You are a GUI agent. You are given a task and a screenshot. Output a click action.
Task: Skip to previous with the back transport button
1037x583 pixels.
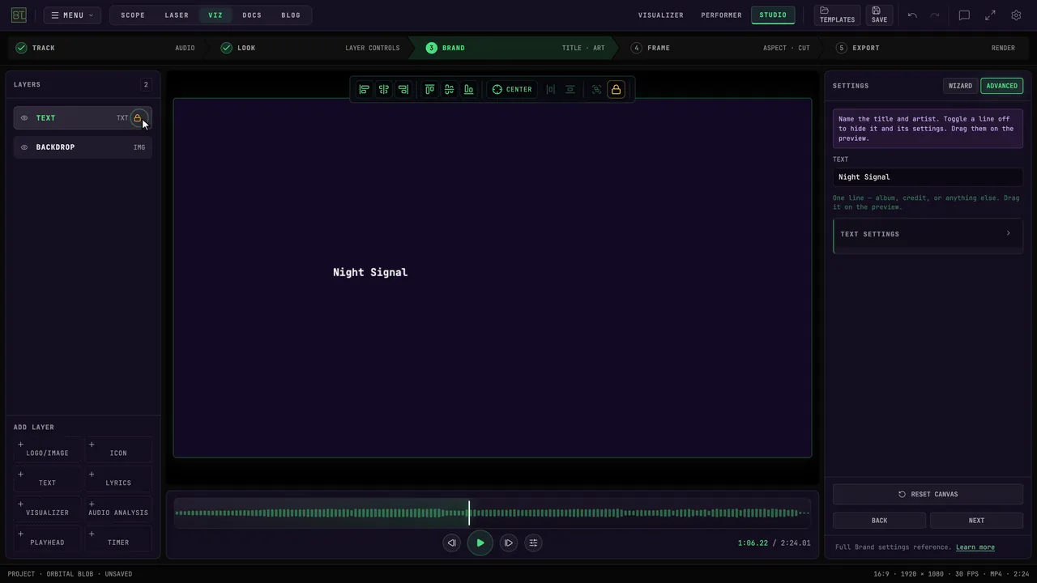click(452, 543)
